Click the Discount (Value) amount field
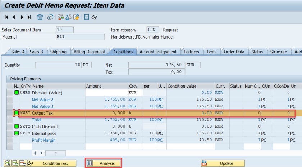Viewport: 302px width, 168px height. pos(106,93)
